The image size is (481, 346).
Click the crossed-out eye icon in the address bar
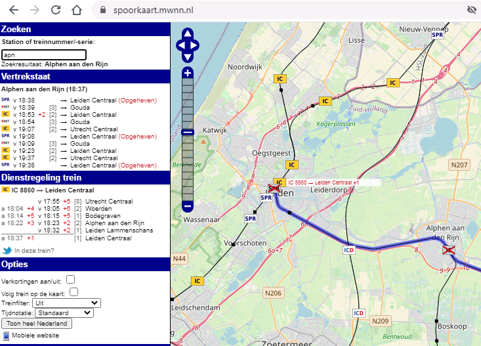pos(472,10)
